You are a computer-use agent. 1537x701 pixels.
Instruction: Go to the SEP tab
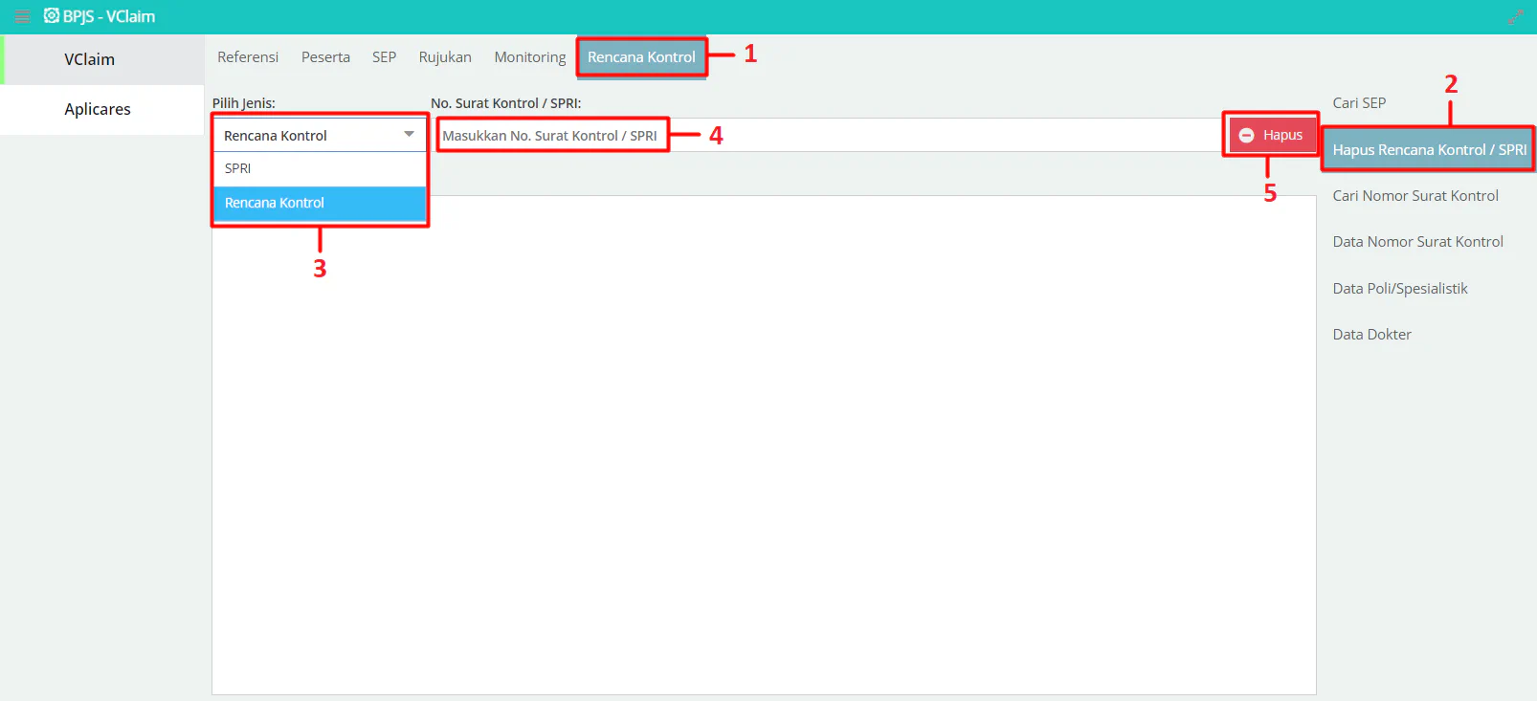tap(384, 57)
